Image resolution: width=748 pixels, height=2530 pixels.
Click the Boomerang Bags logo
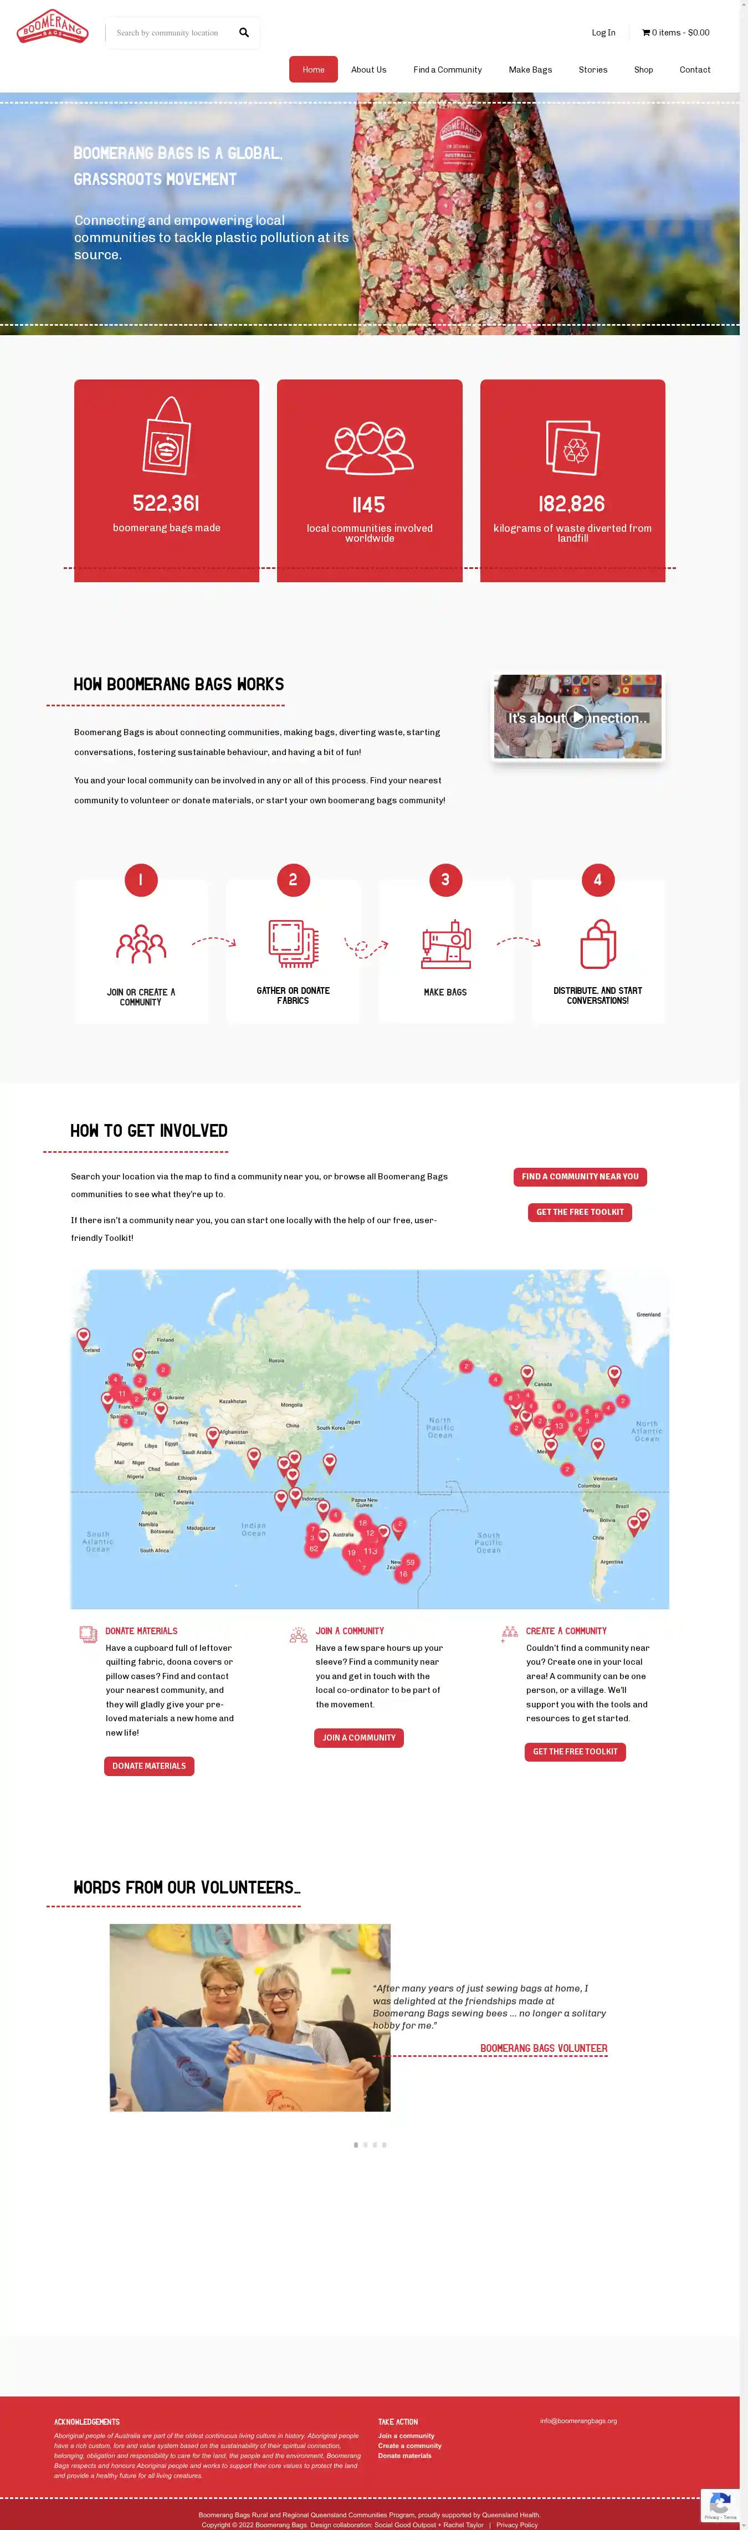pyautogui.click(x=53, y=28)
